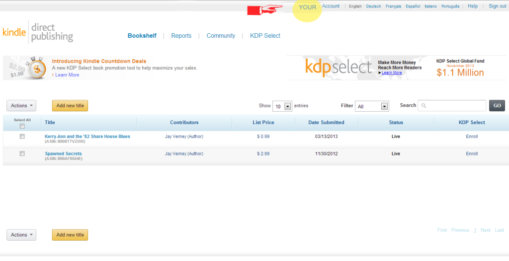509x261 pixels.
Task: Expand the Show entries count dropdown
Action: 282,106
